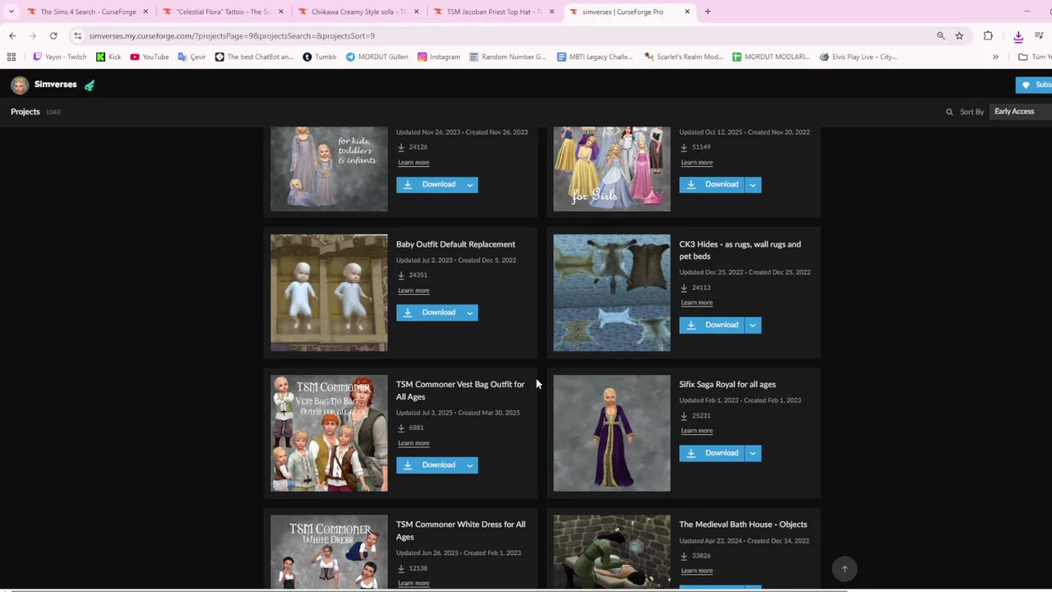
Task: Bookmark this page with the star icon
Action: (959, 35)
